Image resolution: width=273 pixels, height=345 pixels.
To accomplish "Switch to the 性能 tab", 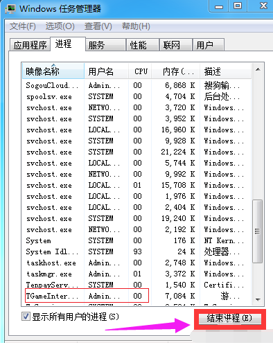I will pos(142,45).
